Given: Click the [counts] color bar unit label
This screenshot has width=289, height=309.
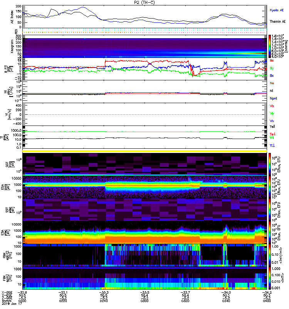Looking at the screenshot, I should point(286,46).
